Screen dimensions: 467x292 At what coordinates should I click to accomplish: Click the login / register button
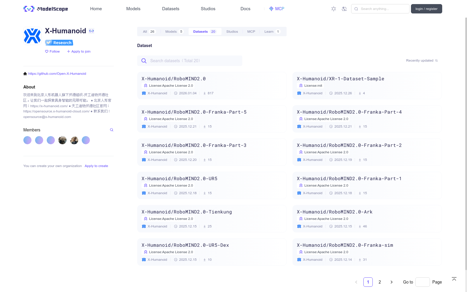tap(426, 9)
